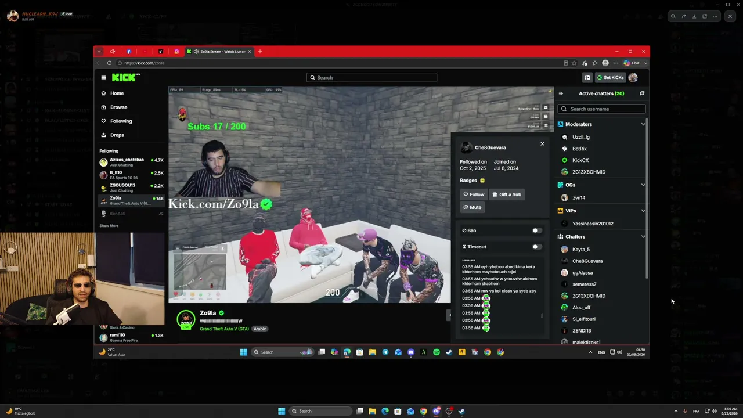
Task: Select chatter ggAlyssa
Action: point(582,273)
